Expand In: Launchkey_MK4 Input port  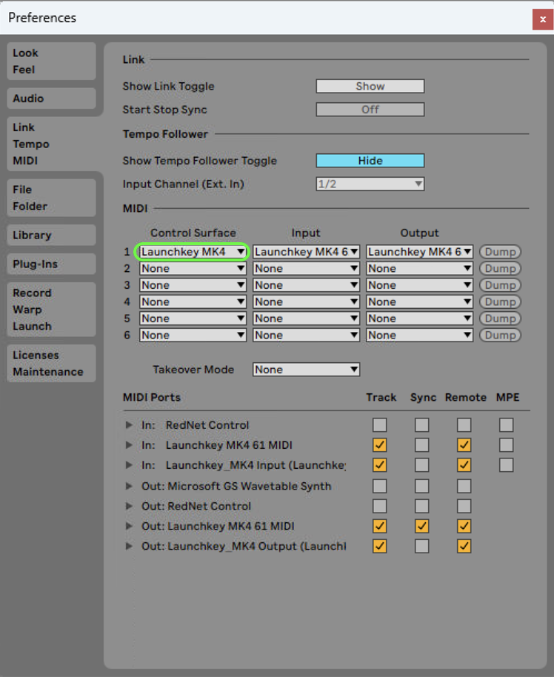pyautogui.click(x=129, y=465)
